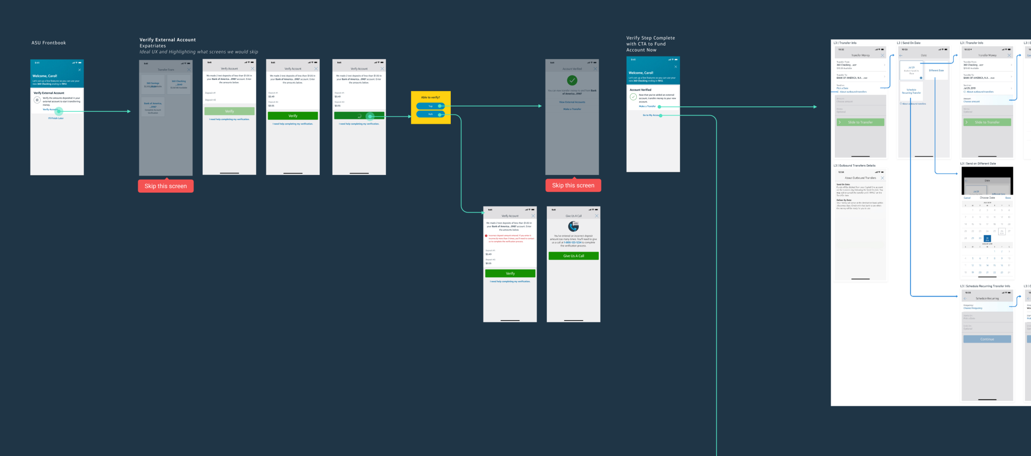This screenshot has width=1031, height=456.
Task: Click arrow icon on first Slide to Transfer button
Action: point(840,122)
